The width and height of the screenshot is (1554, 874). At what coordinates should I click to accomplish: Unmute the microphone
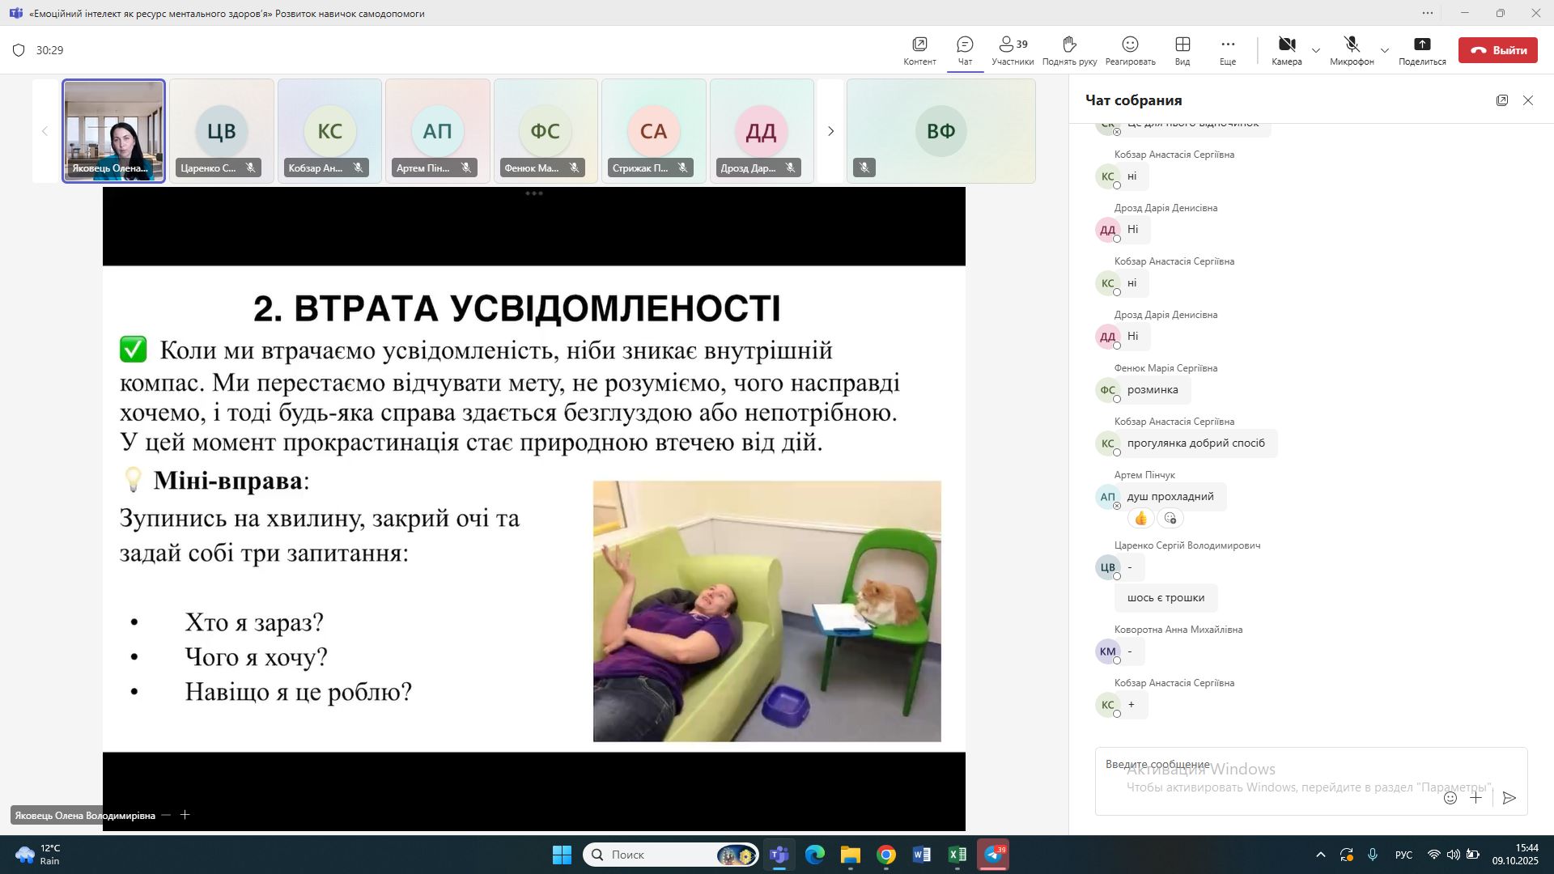click(x=1352, y=45)
